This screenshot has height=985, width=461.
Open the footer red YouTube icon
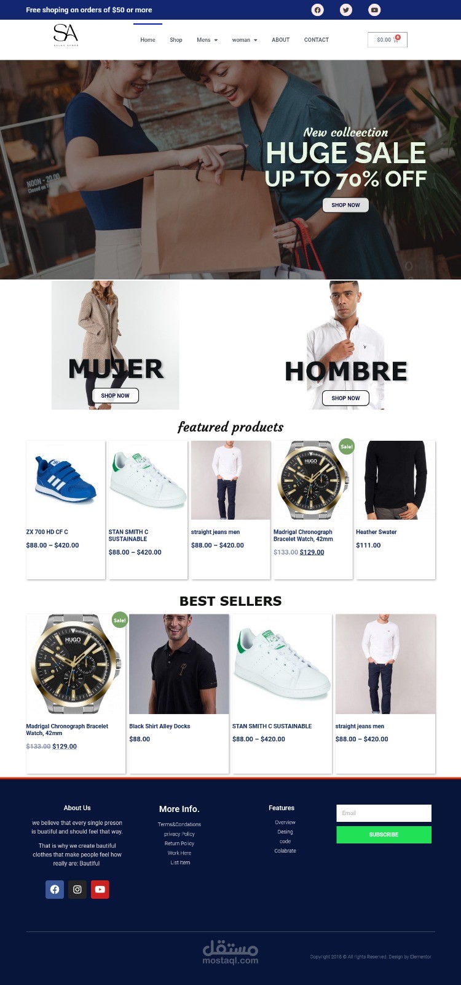click(100, 889)
